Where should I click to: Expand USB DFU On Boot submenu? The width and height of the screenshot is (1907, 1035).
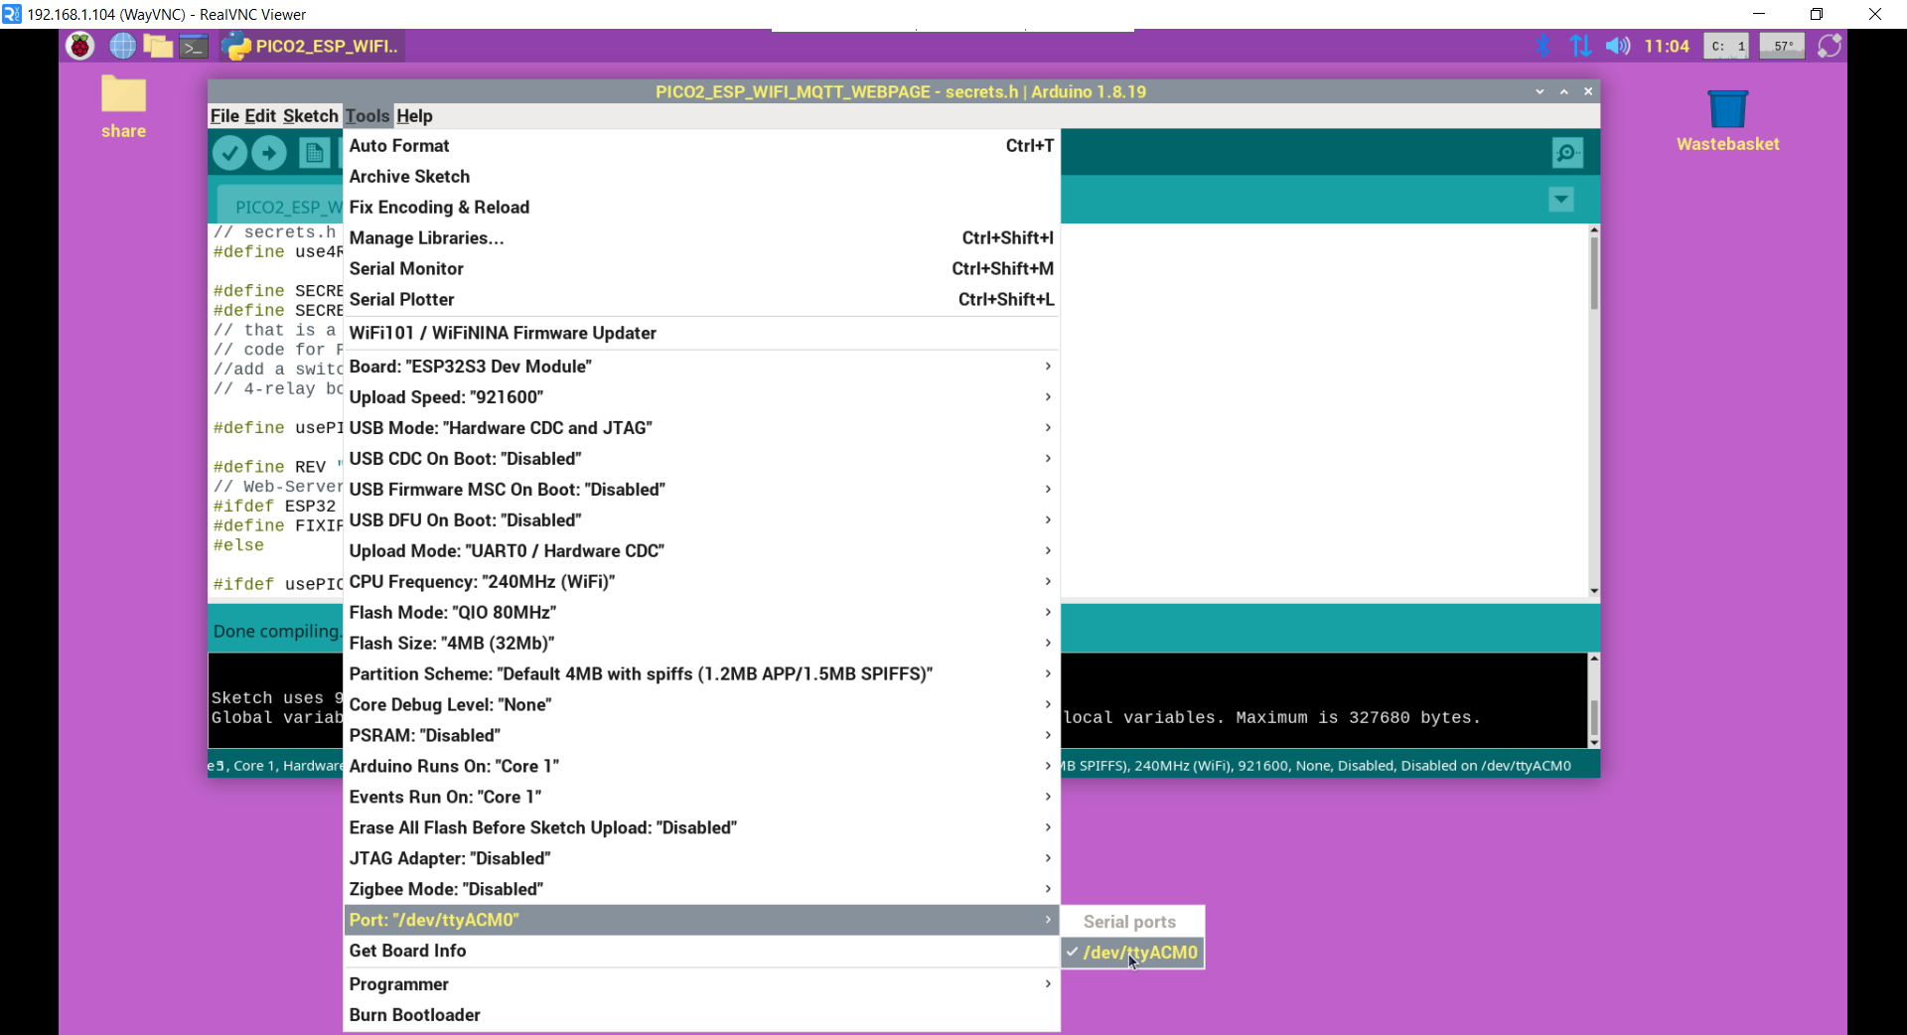point(701,520)
